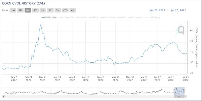Show the Down Var series
202x101 pixels.
click(68, 17)
